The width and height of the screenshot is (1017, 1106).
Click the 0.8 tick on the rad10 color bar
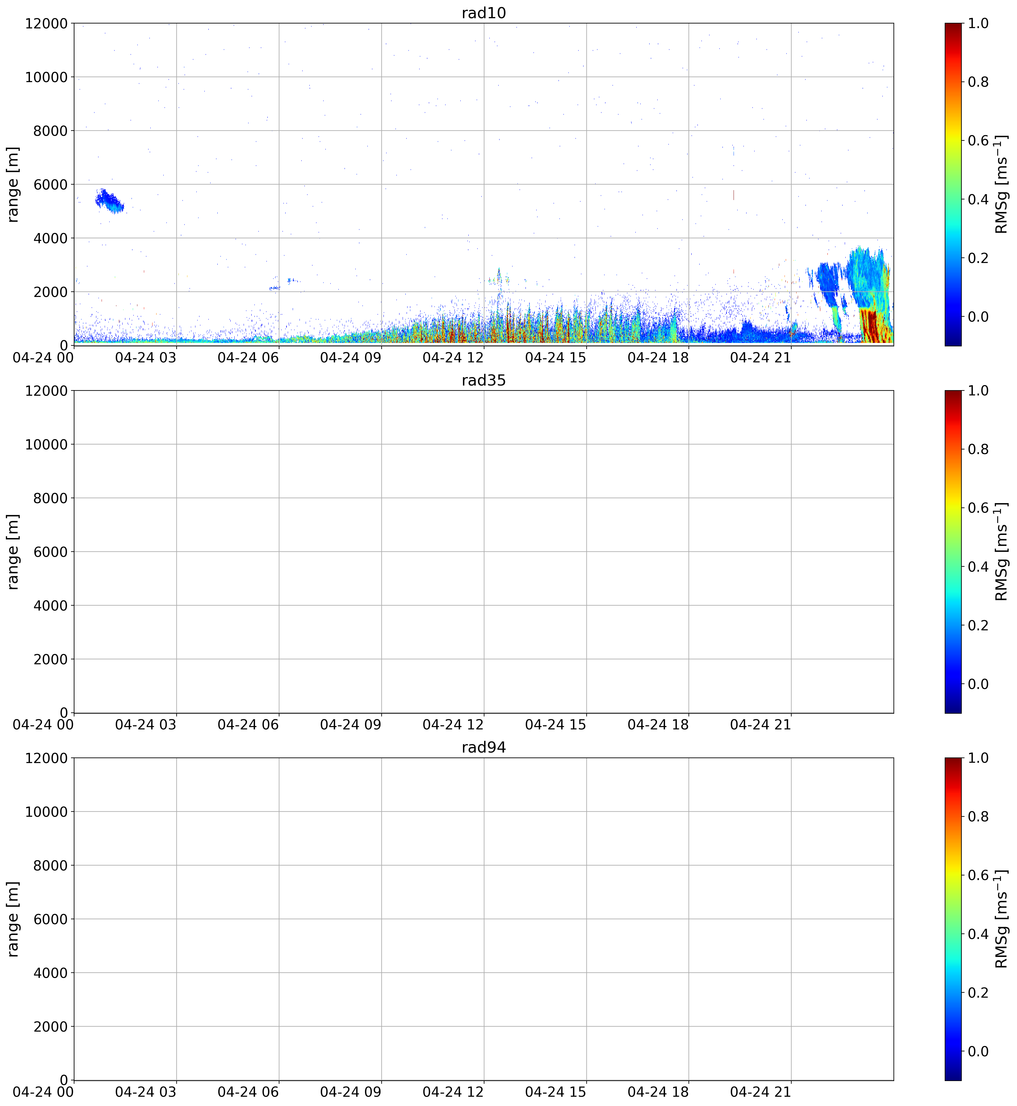[978, 82]
